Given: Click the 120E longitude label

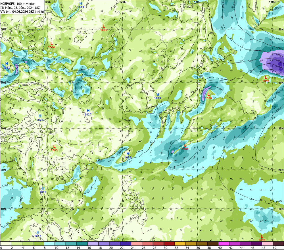Looking at the screenshot, I should 123,2.
